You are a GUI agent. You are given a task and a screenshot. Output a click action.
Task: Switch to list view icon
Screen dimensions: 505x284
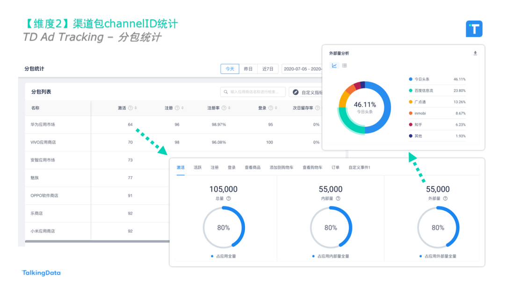pos(345,66)
